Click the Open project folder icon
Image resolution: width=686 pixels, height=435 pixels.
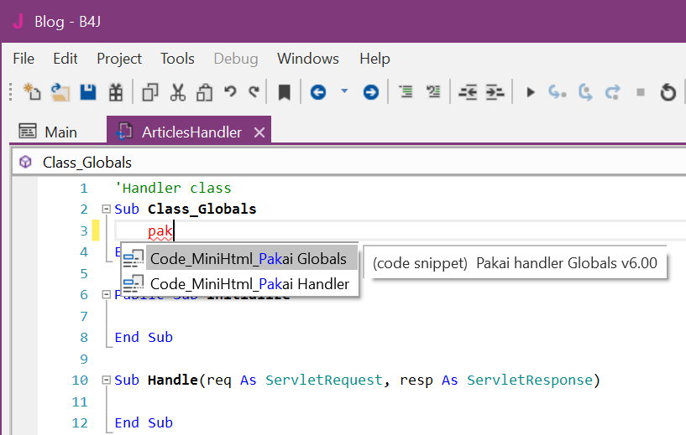(x=60, y=92)
